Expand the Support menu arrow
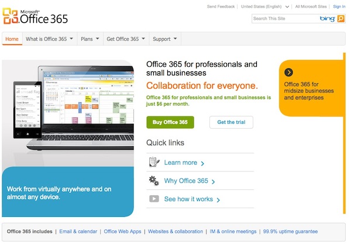The height and width of the screenshot is (245, 351). [175, 39]
